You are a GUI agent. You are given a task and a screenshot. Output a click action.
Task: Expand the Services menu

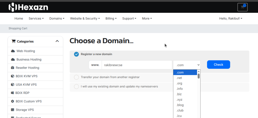36,19
